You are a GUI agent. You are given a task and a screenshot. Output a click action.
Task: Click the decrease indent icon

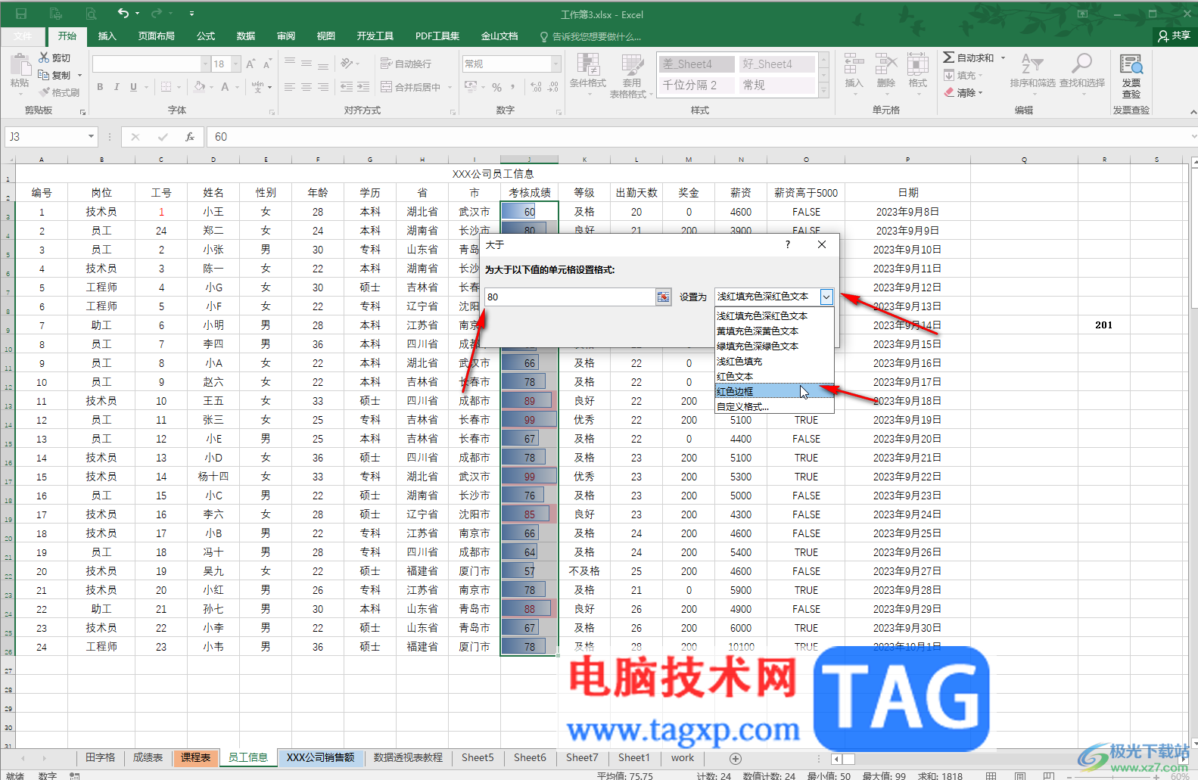[x=347, y=87]
